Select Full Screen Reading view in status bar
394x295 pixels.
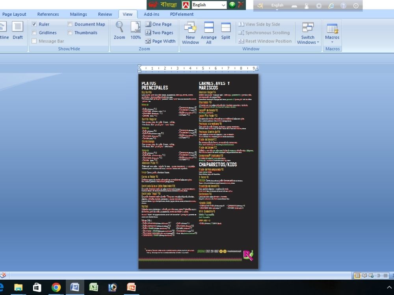pyautogui.click(x=364, y=276)
